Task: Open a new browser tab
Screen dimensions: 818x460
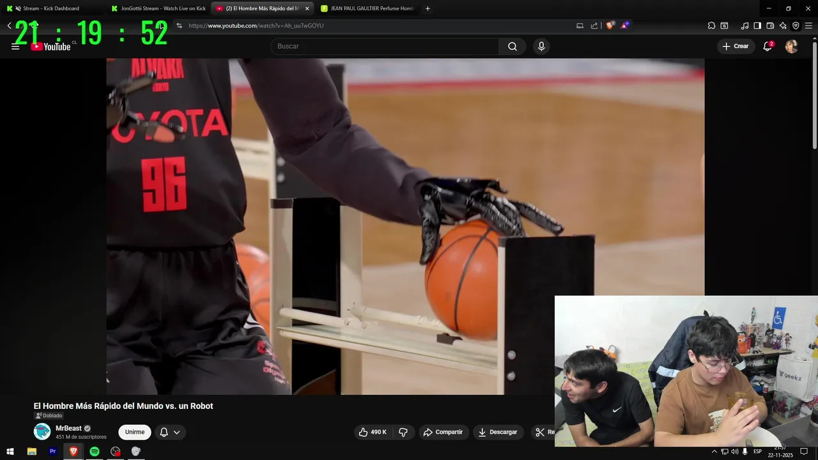Action: pos(428,8)
